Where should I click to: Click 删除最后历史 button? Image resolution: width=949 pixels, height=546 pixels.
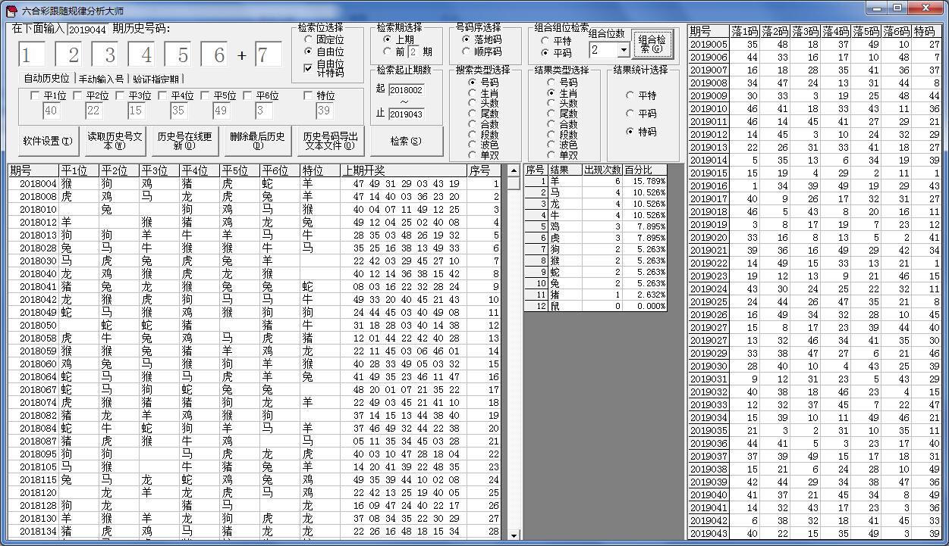256,141
